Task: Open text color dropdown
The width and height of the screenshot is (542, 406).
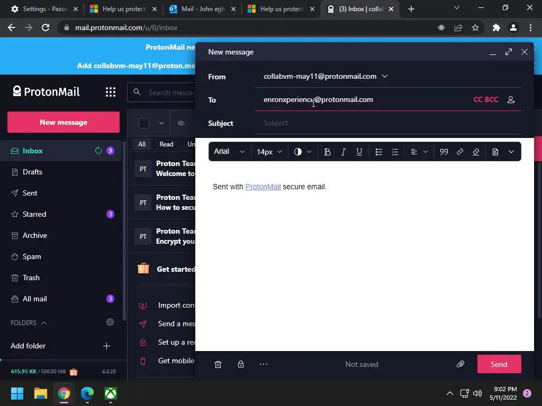Action: click(302, 152)
